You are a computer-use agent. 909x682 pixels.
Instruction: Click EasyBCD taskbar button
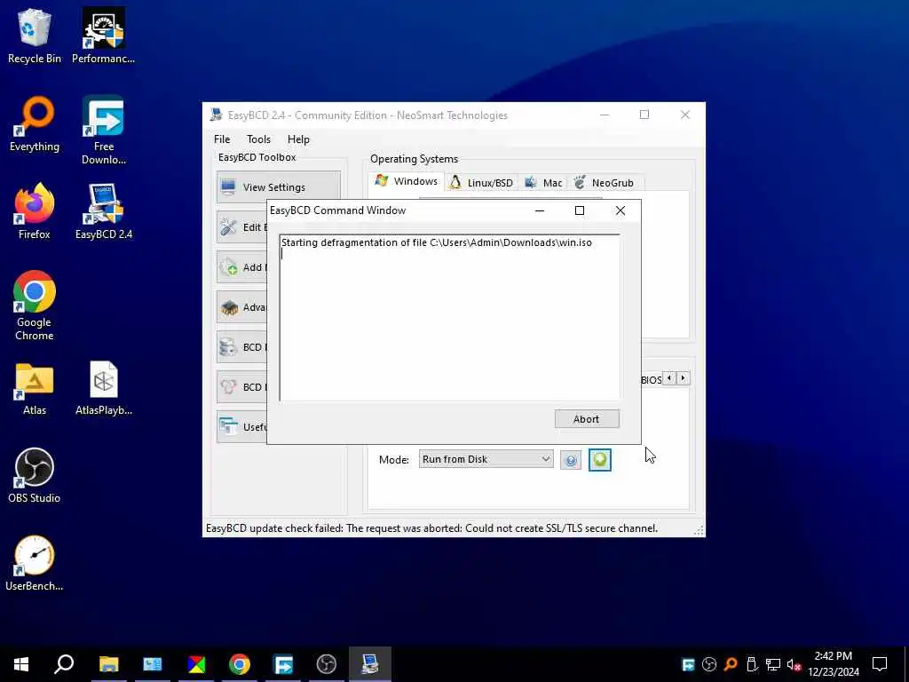(370, 664)
